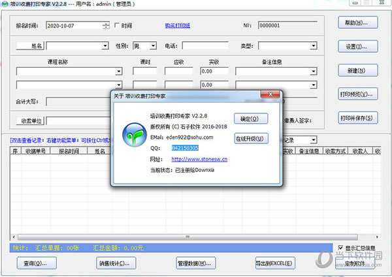Click the 汇总金额: 0.00元 status text
The width and height of the screenshot is (392, 277).
click(118, 248)
